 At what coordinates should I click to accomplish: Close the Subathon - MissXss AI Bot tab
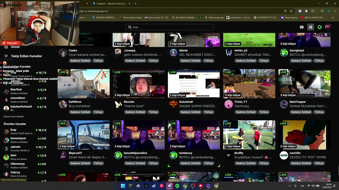coord(129,3)
